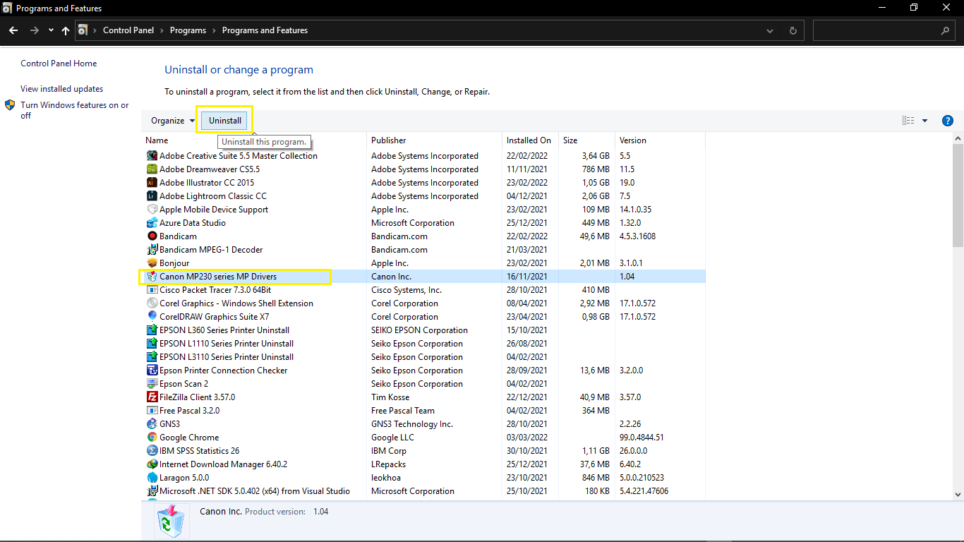
Task: Click the SEIKO EPSON Corporation publisher cell
Action: point(419,330)
